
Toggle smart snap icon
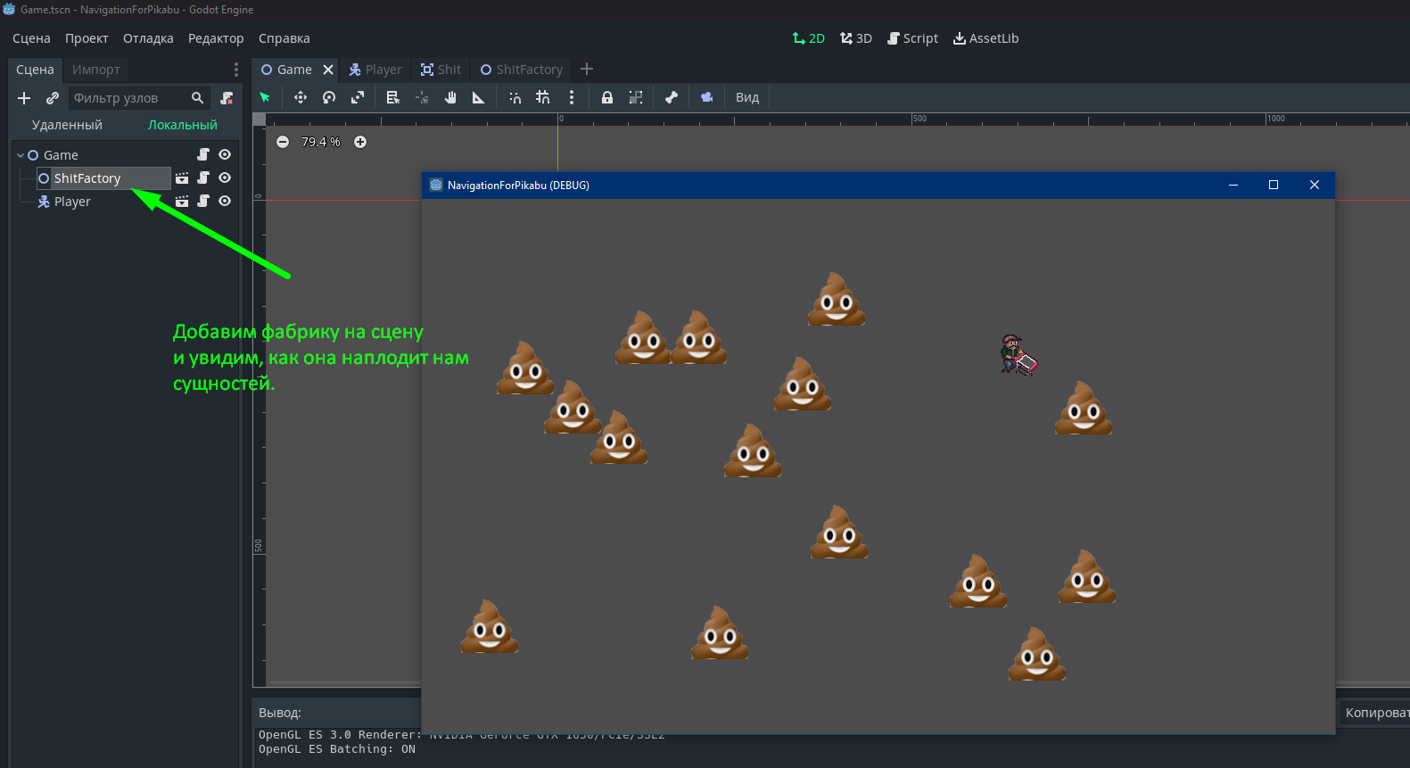(515, 97)
